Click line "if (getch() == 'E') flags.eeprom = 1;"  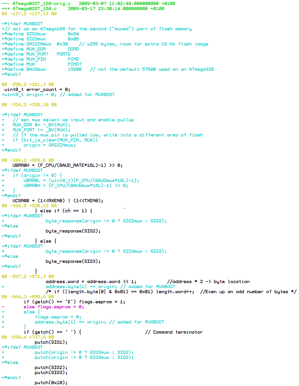click(x=74, y=301)
